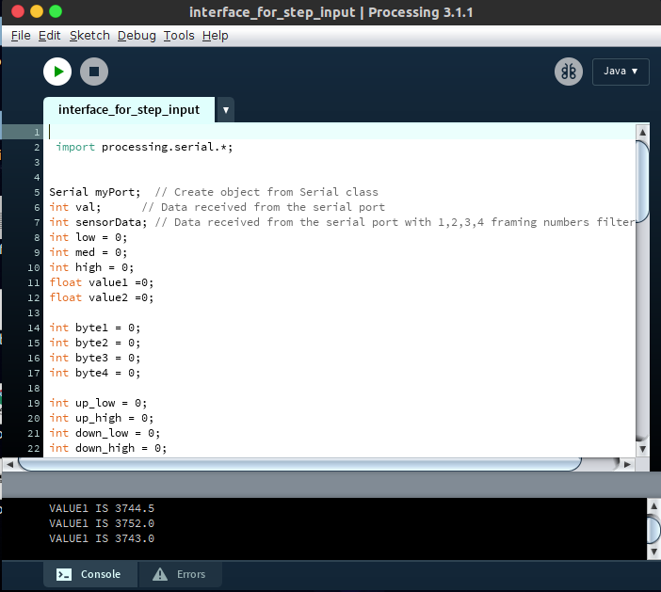This screenshot has height=592, width=661.
Task: Click the Console terminal icon
Action: tap(64, 575)
